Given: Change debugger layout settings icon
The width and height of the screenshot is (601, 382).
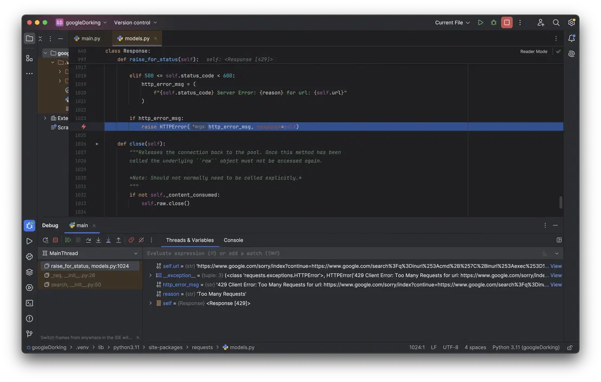Looking at the screenshot, I should tap(559, 240).
